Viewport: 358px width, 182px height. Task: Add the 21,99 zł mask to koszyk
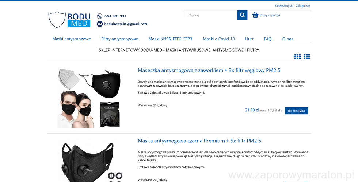[x=296, y=111]
